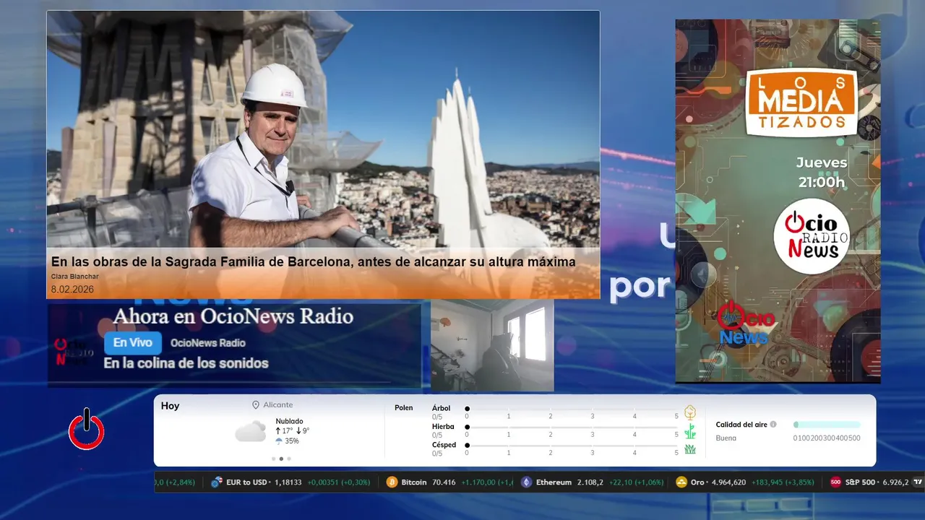Click the Buena air quality rating
The image size is (925, 520).
(726, 438)
